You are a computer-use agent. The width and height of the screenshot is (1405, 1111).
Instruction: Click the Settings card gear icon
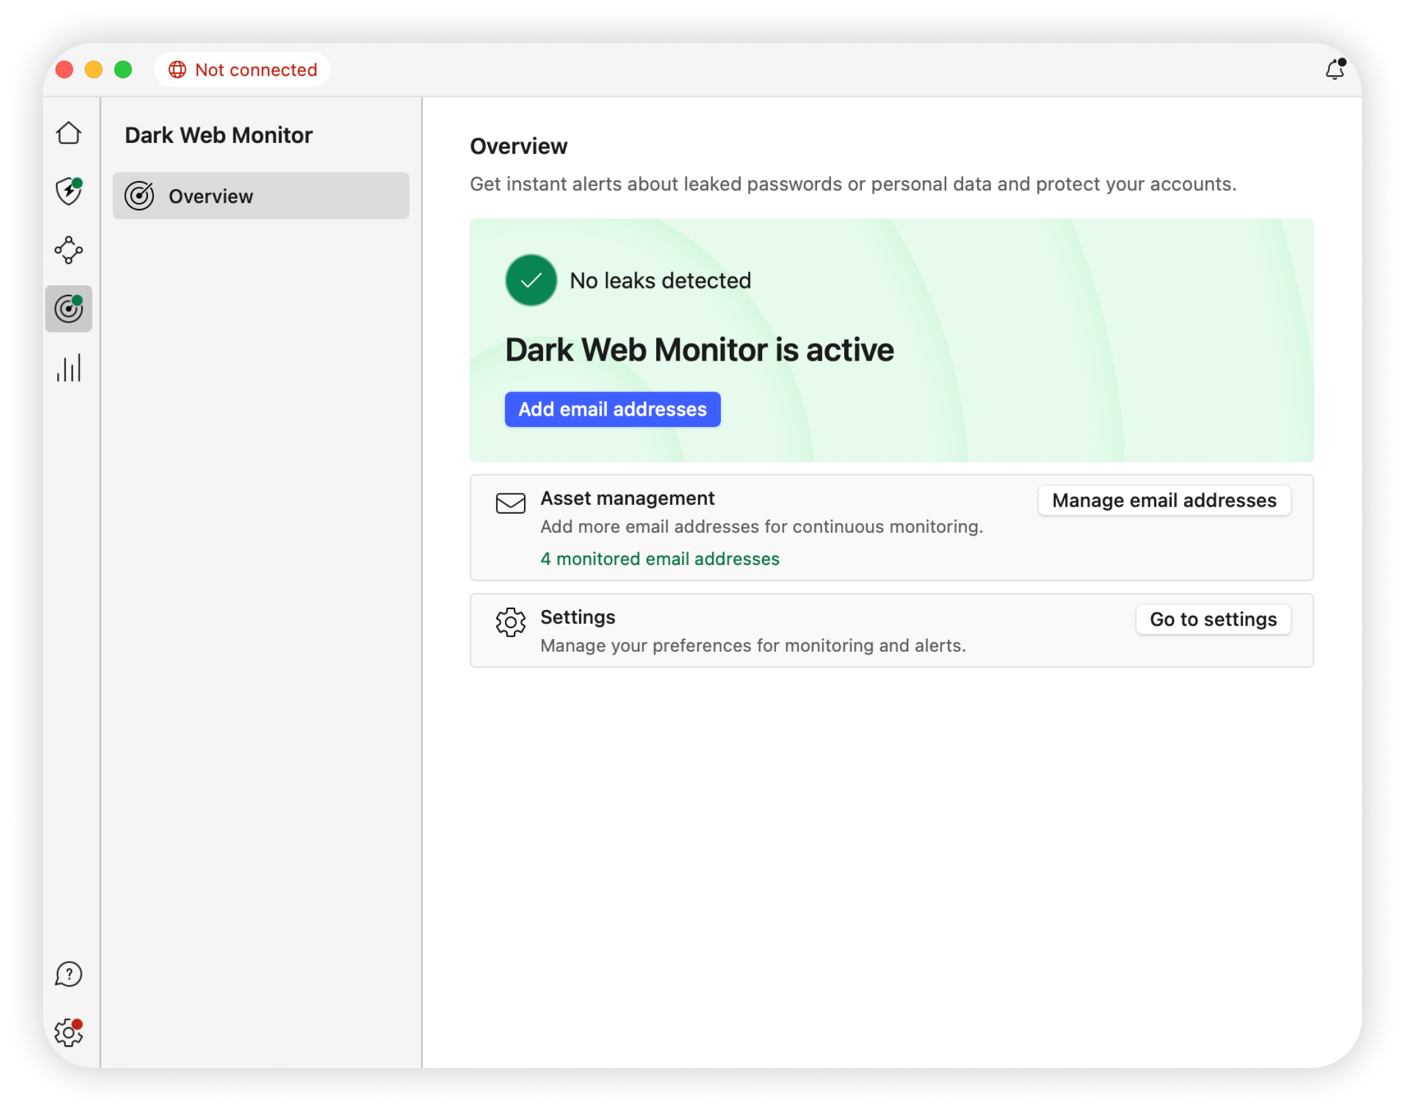tap(510, 623)
